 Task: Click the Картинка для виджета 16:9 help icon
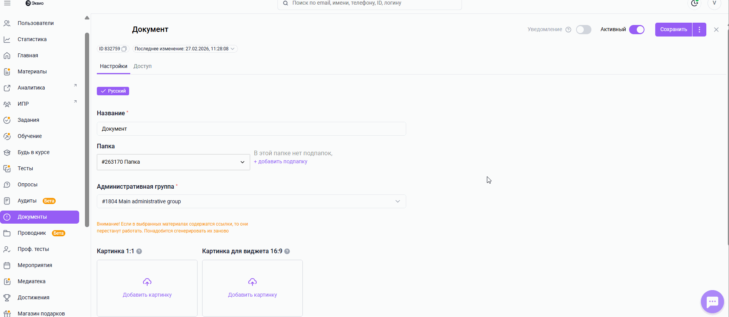click(x=287, y=251)
